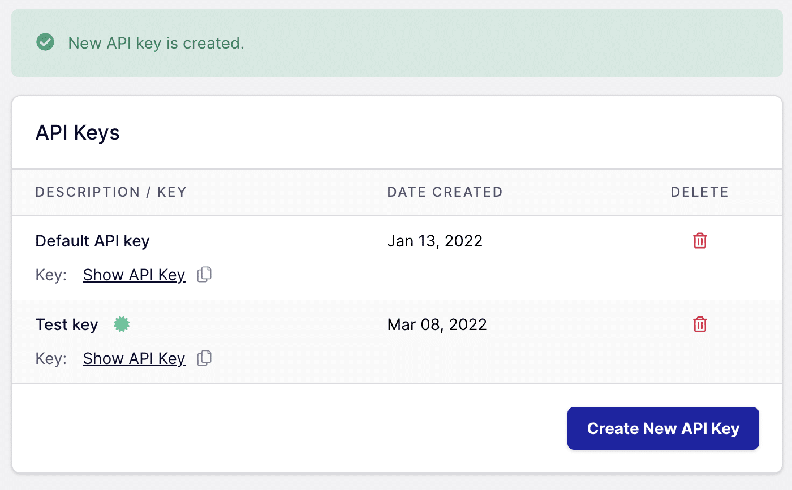Select the trash icon in the DELETE column header row
Viewport: 792px width, 490px height.
click(700, 241)
